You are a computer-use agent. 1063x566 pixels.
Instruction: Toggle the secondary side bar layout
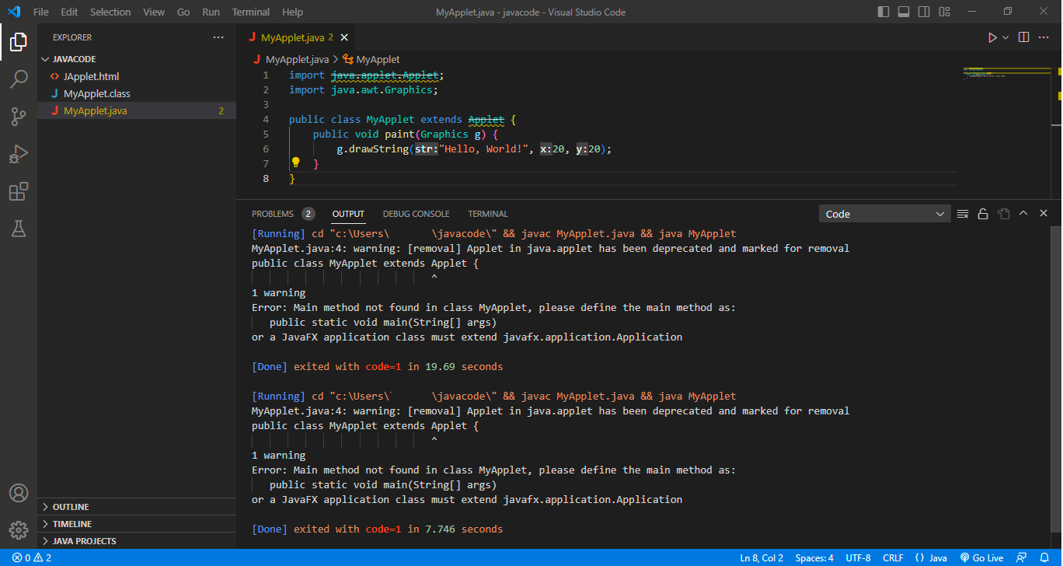pyautogui.click(x=924, y=12)
